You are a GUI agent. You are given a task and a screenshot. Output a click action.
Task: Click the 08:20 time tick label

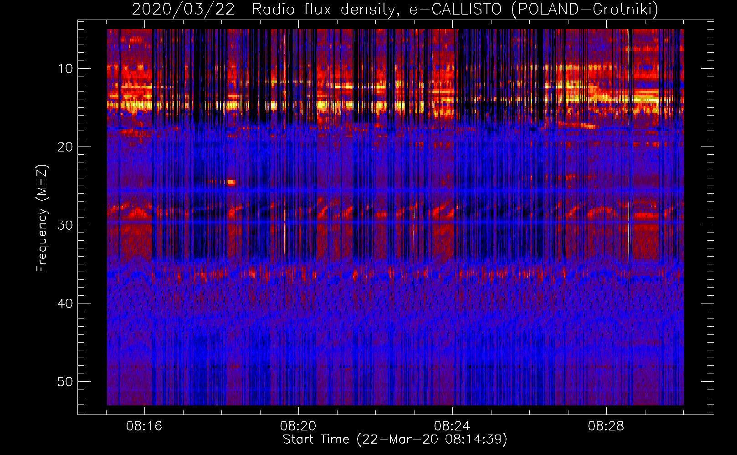click(298, 426)
